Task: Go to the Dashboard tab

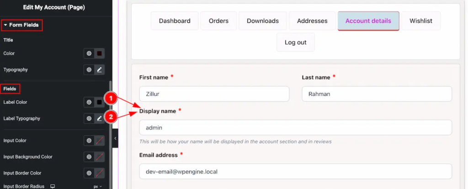Action: pyautogui.click(x=175, y=21)
